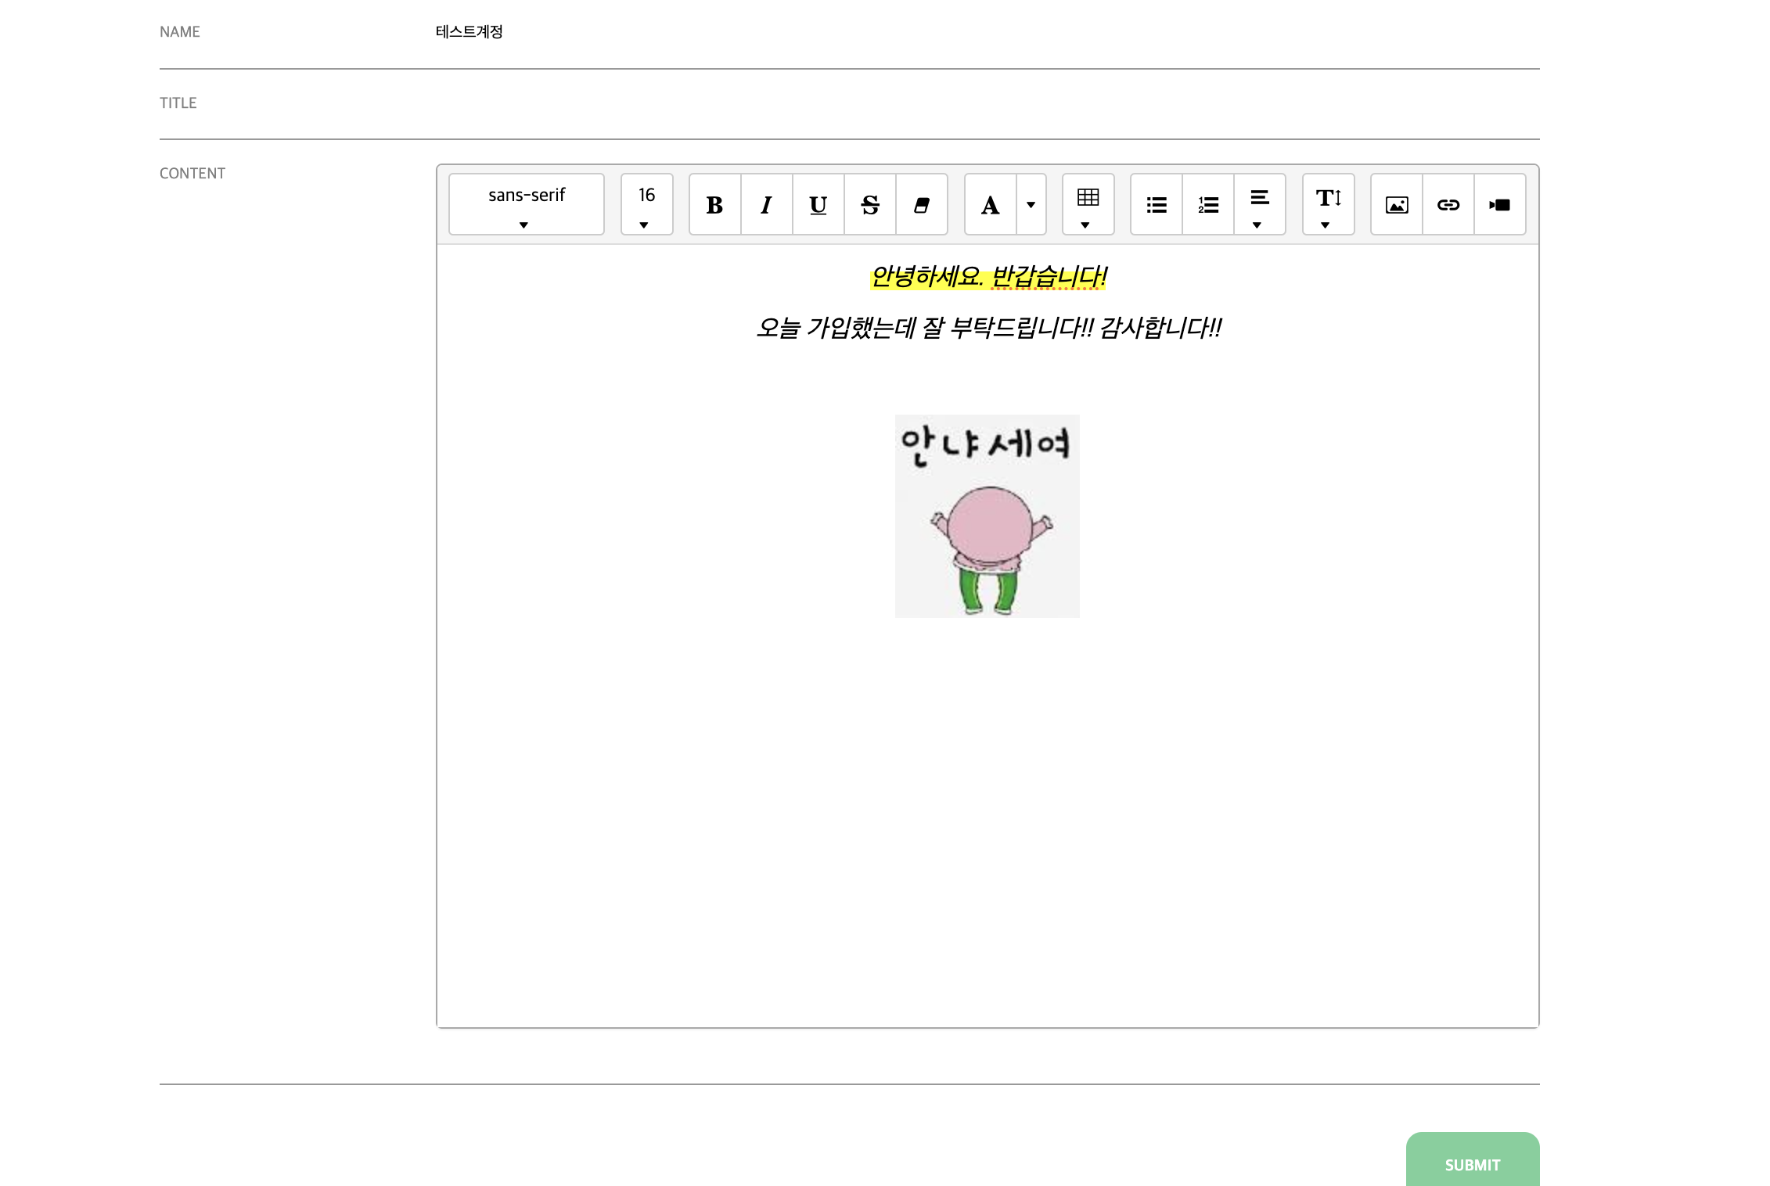
Task: Insert a video
Action: [1500, 204]
